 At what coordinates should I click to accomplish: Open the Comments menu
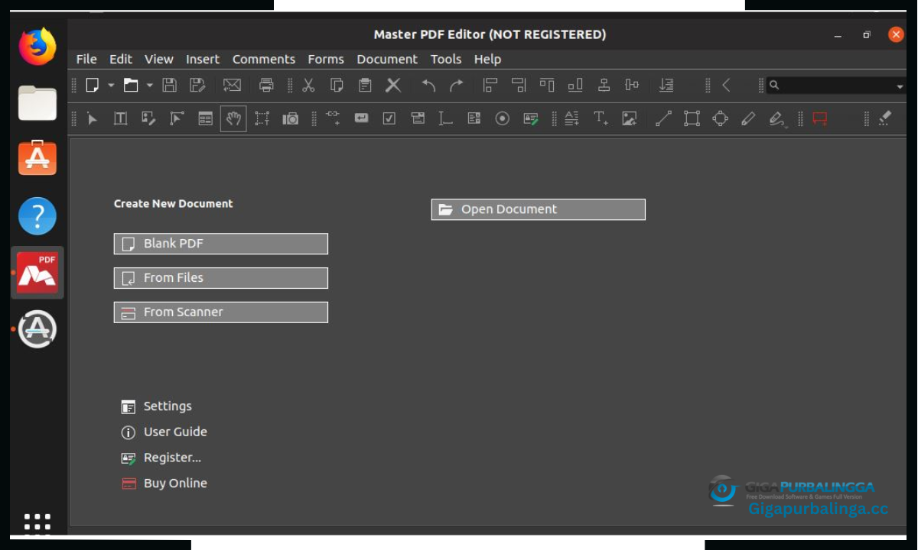[x=264, y=59]
